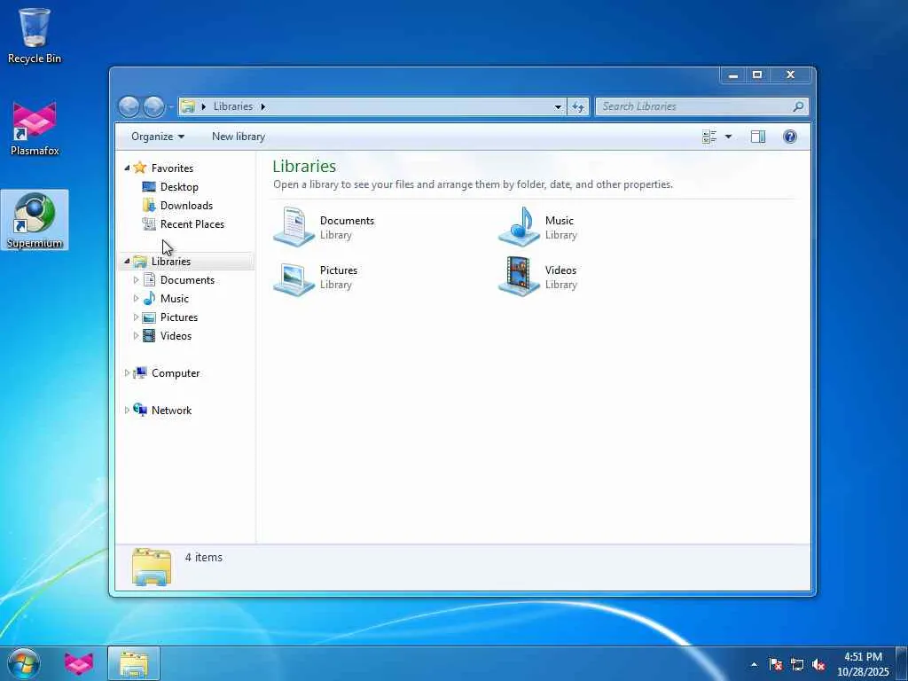Show hidden tray icons arrow
Viewport: 908px width, 681px height.
tap(754, 665)
